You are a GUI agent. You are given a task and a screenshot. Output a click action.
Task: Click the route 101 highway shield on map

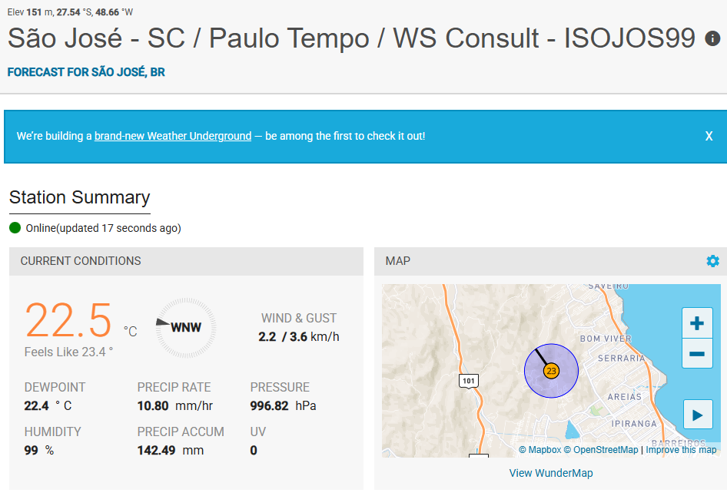[469, 381]
